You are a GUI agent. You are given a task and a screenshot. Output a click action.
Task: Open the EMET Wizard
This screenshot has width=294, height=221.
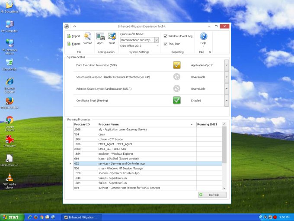[88, 38]
